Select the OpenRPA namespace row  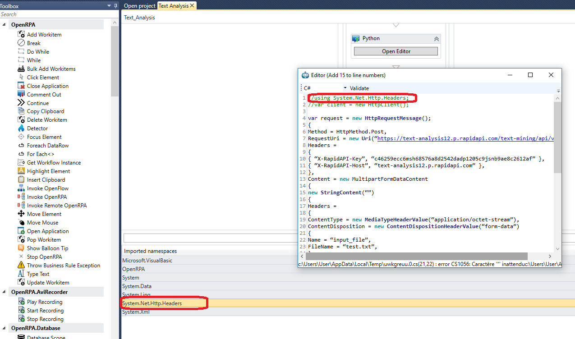click(x=348, y=269)
